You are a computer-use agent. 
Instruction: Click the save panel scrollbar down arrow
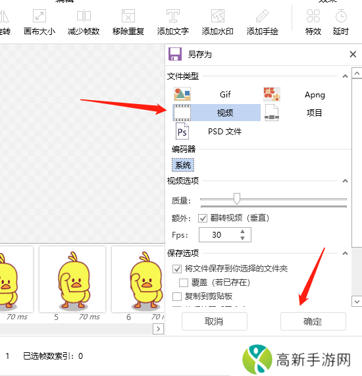357,302
